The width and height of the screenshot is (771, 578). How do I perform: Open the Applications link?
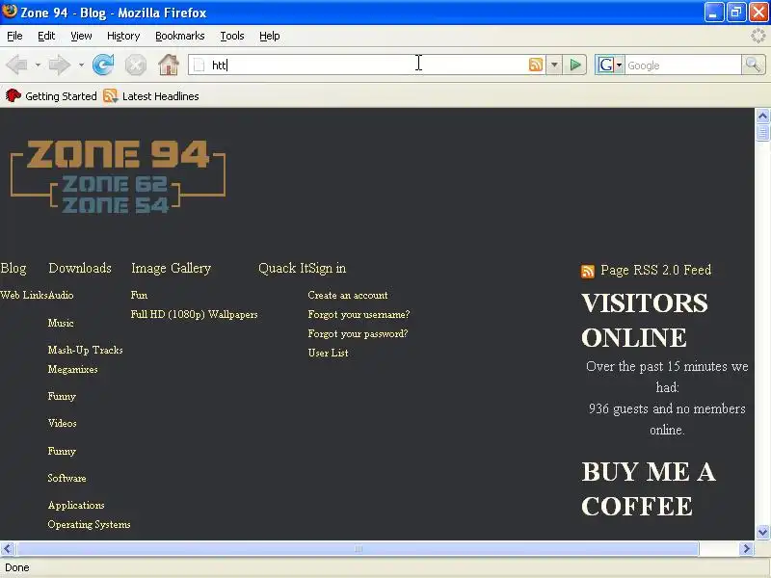coord(76,505)
